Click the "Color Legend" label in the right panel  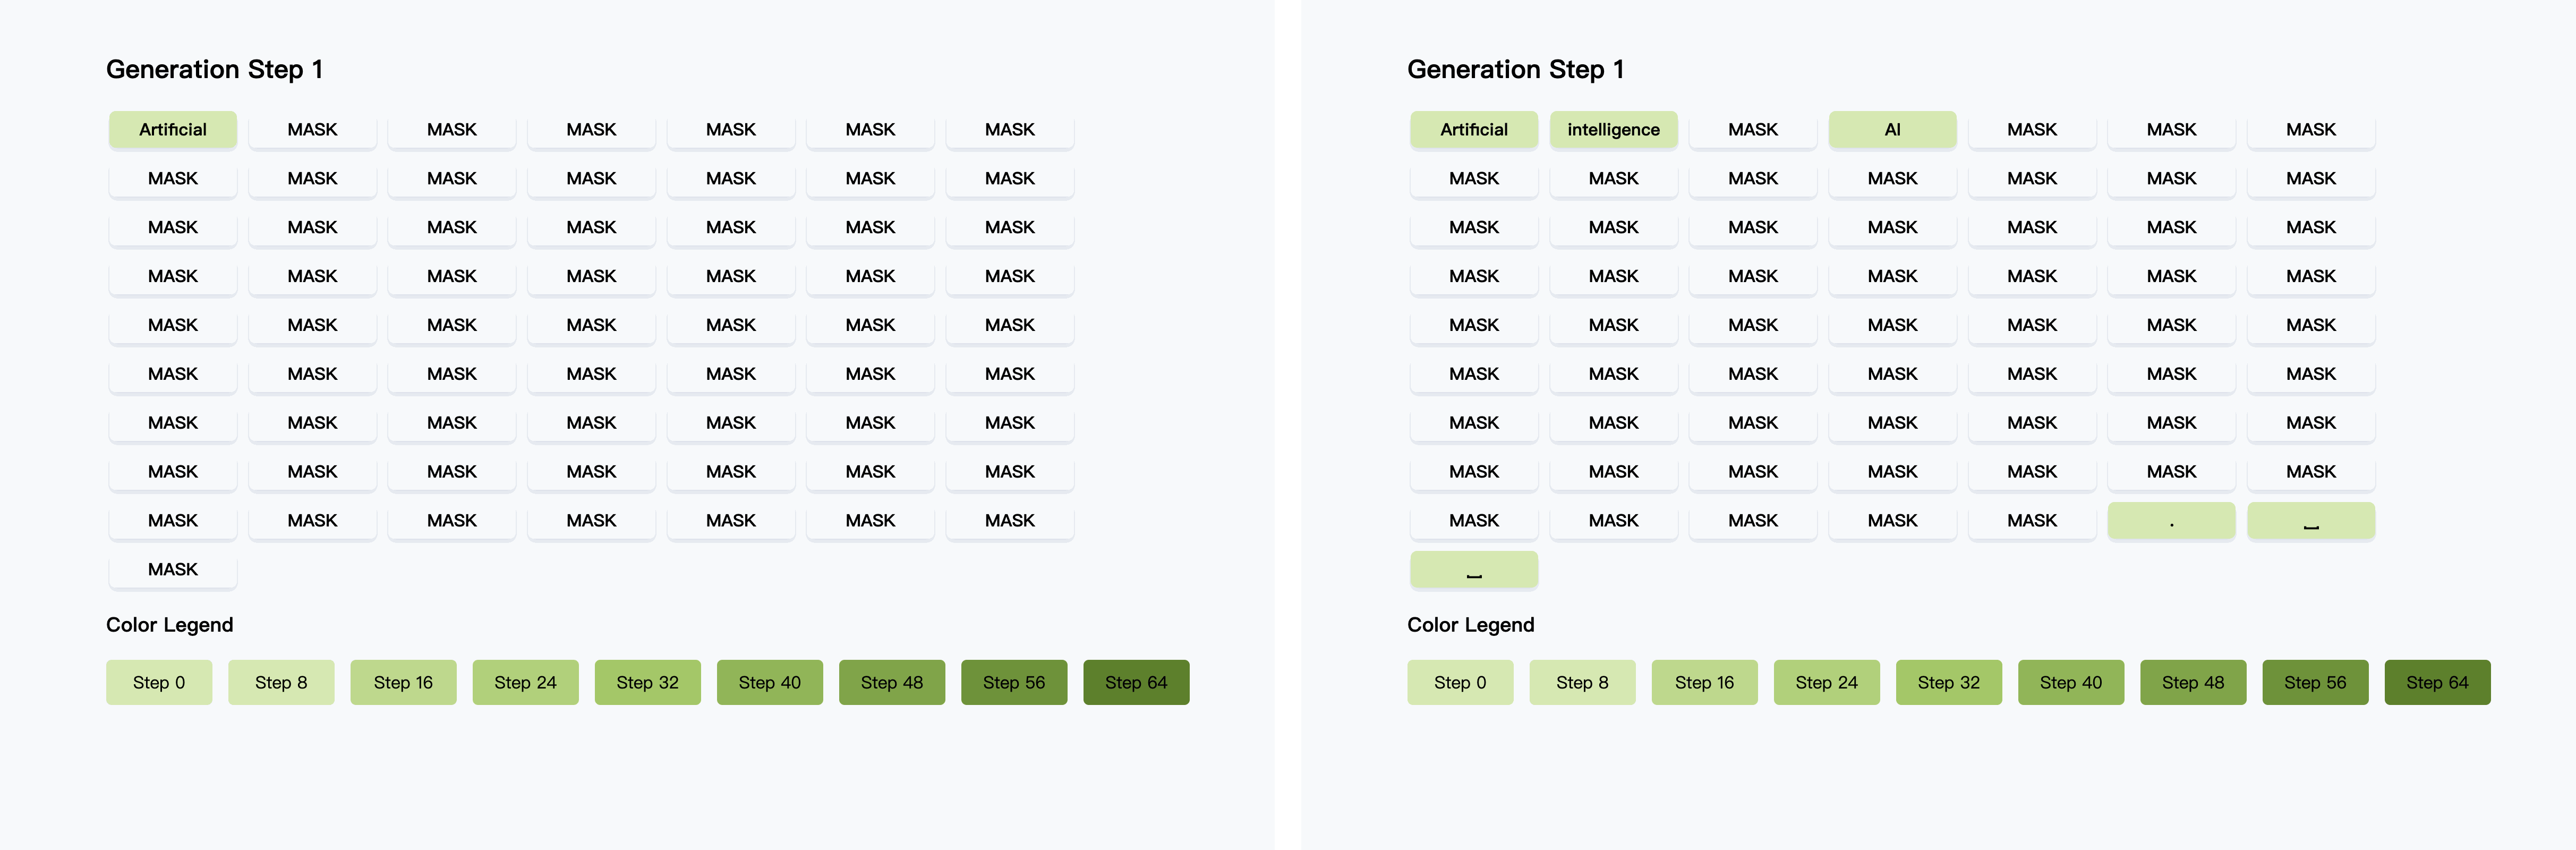[x=1470, y=625]
